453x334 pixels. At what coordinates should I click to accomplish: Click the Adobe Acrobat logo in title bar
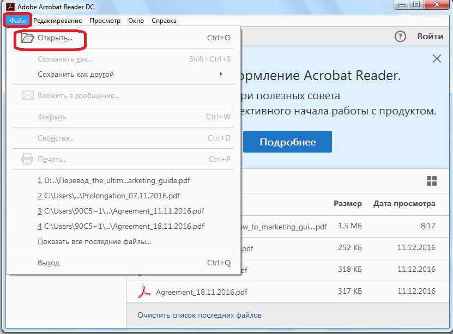coord(9,6)
